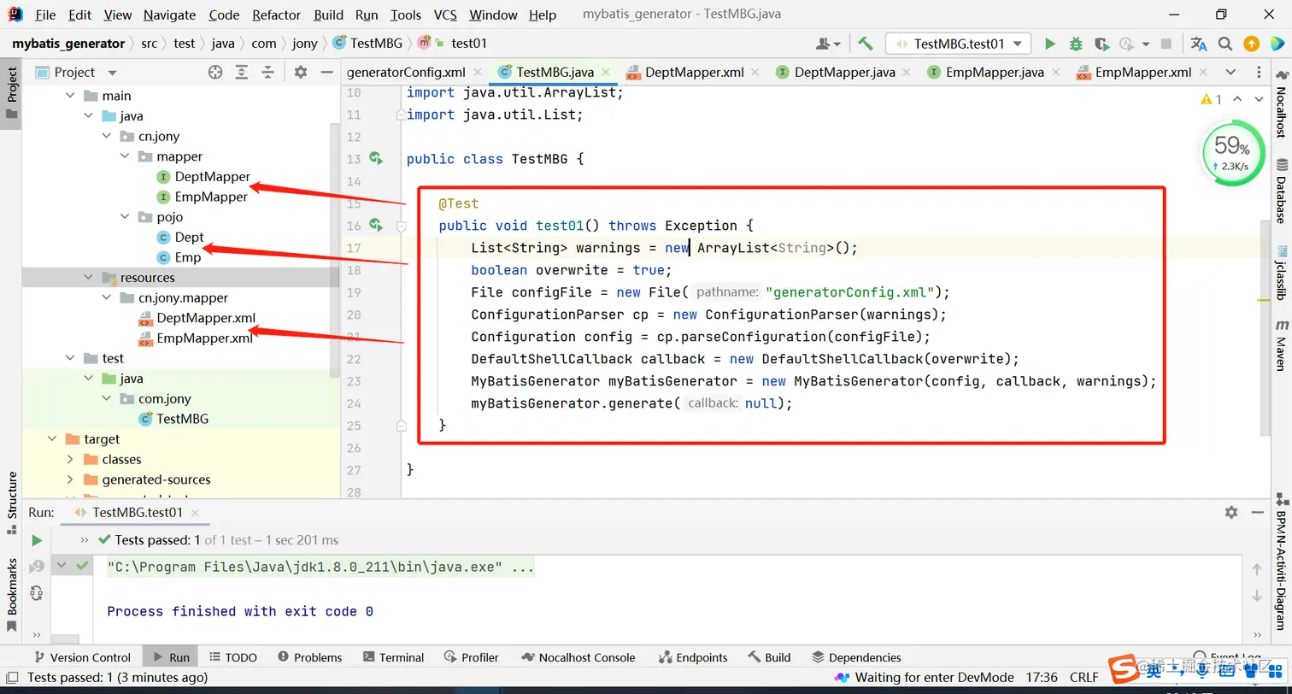The image size is (1292, 694).
Task: Click the orange update arrow icon
Action: point(1251,44)
